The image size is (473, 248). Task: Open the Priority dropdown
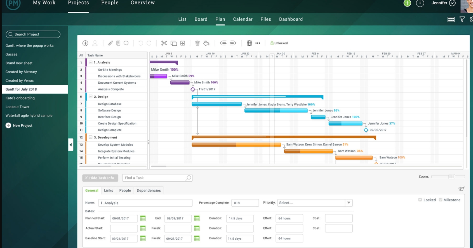[x=315, y=203]
